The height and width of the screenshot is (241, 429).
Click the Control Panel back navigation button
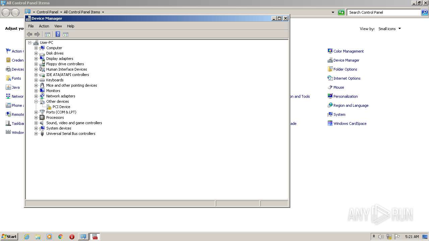6,12
